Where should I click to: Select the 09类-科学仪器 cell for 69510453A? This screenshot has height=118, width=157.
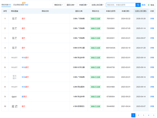point(79,48)
